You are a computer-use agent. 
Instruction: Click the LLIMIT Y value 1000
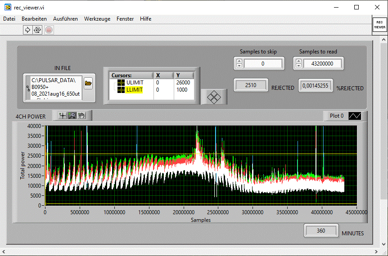(x=182, y=90)
